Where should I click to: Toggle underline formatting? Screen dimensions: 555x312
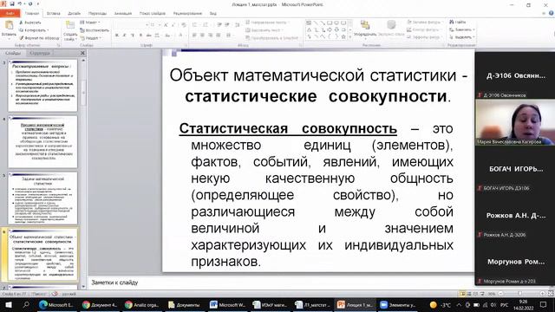pyautogui.click(x=133, y=36)
